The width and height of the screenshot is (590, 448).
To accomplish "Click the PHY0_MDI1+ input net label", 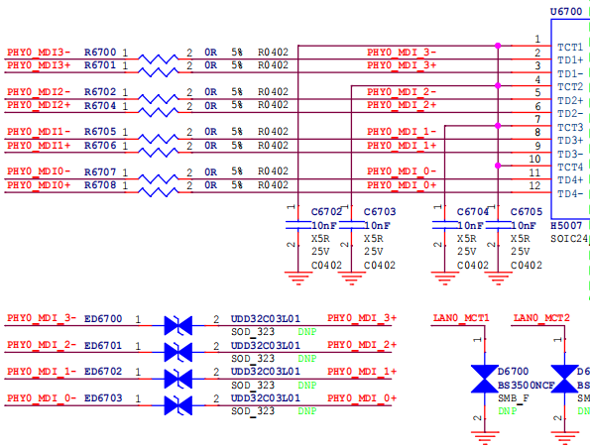I will pyautogui.click(x=39, y=146).
